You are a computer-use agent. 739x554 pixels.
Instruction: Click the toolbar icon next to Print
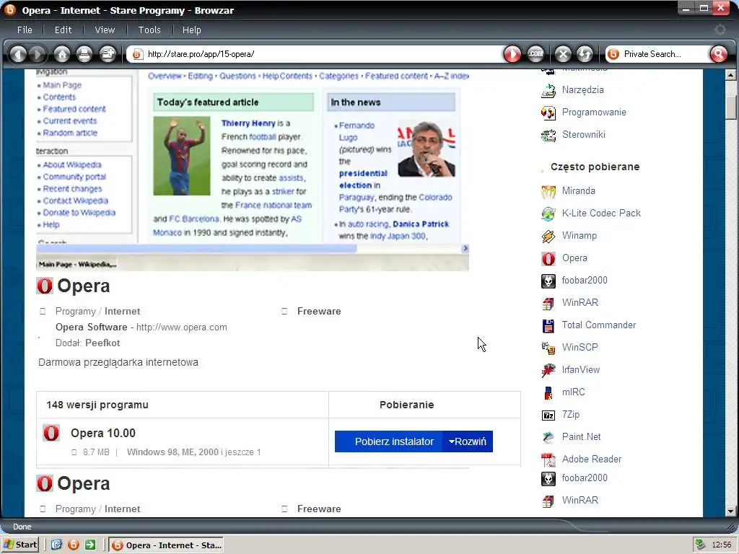tap(108, 54)
